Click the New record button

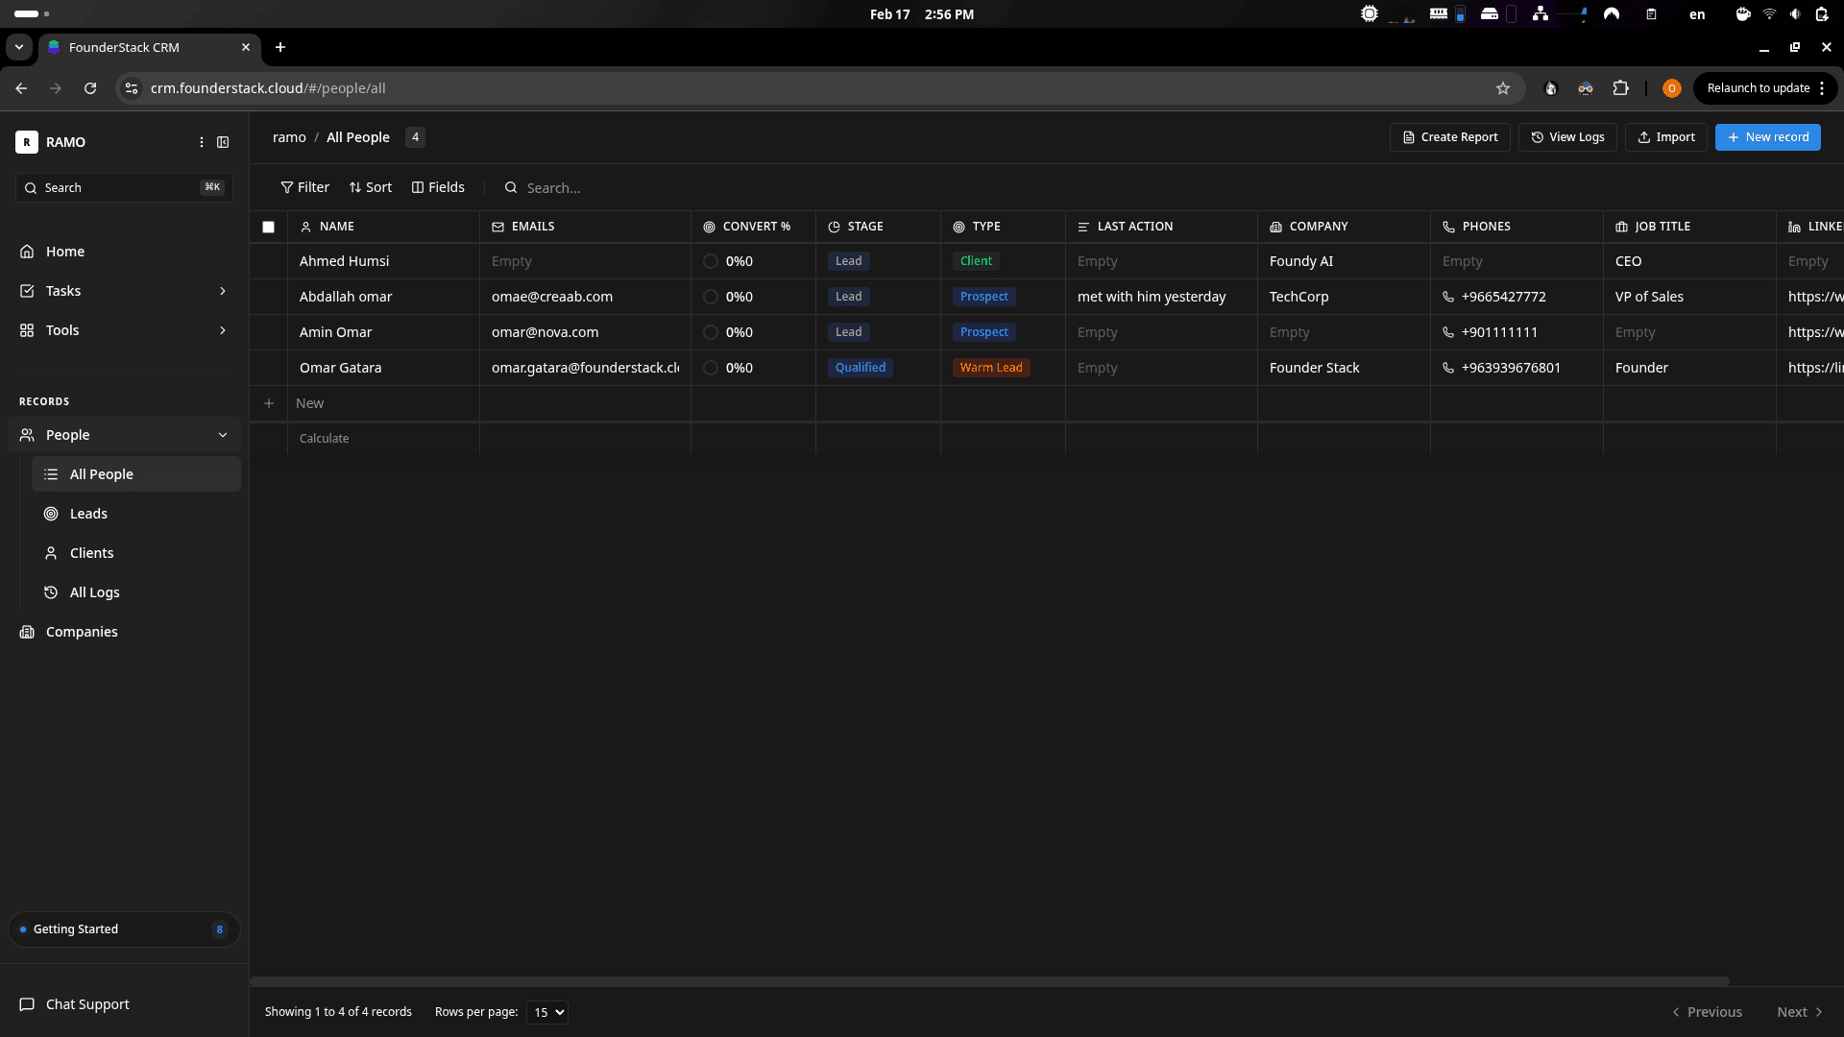point(1767,137)
